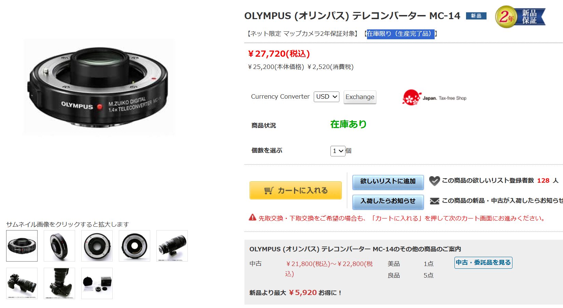Select thumbnail showing box contents
Viewport: 563px width, 308px height.
[97, 283]
